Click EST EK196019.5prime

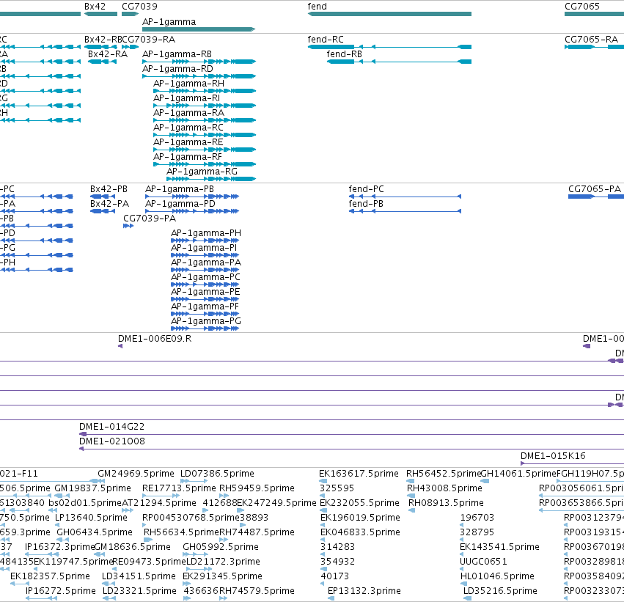[361, 518]
